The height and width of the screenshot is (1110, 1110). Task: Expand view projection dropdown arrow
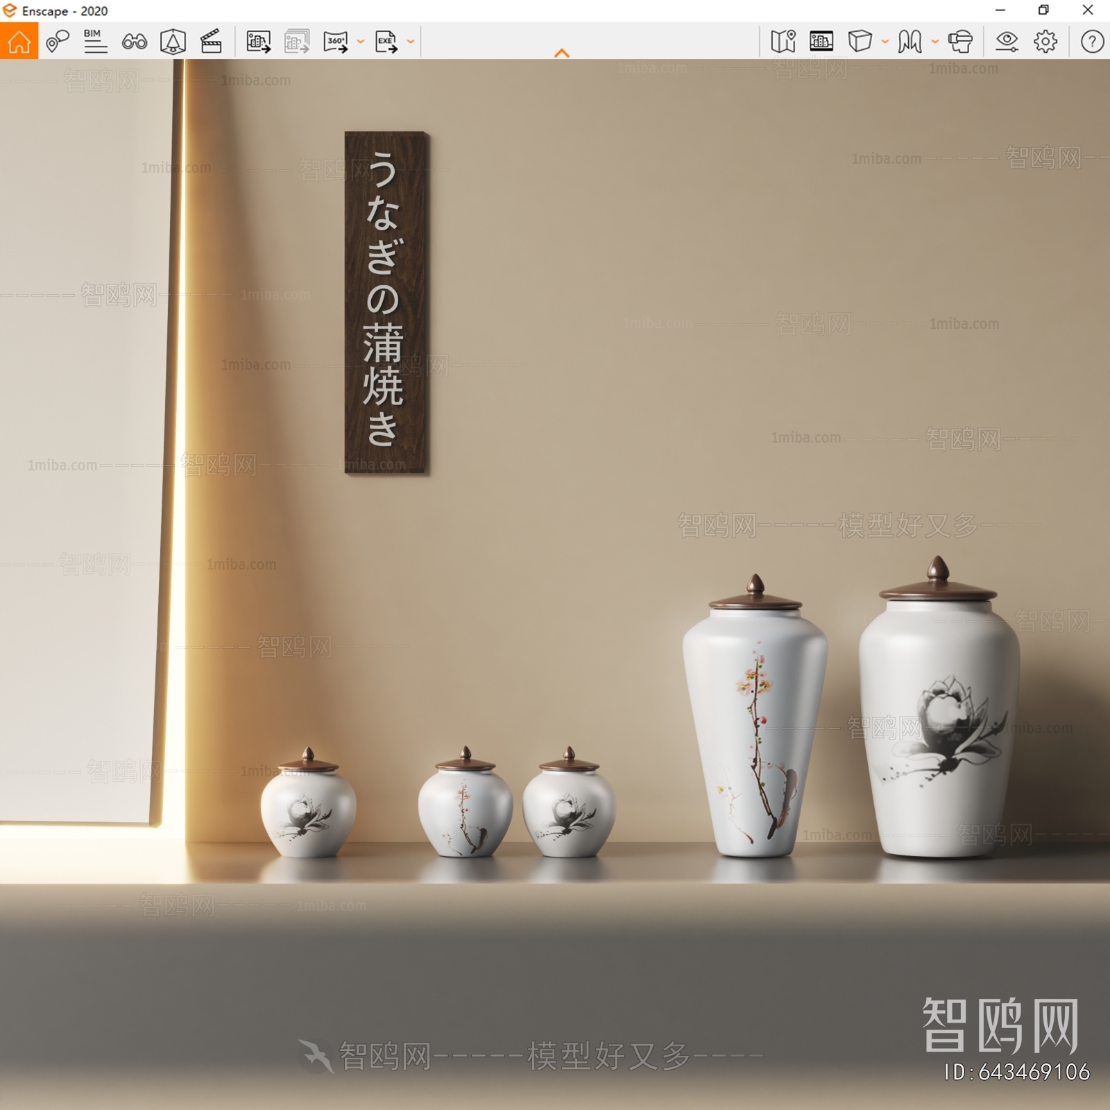[x=885, y=42]
